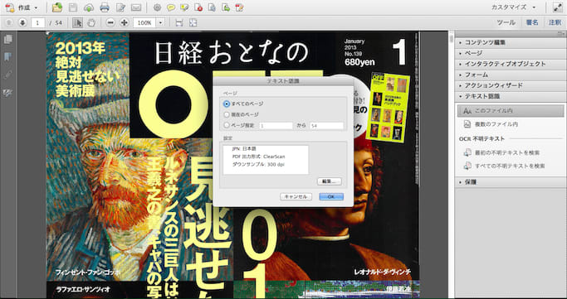Click the highlight text icon
This screenshot has width=567, height=299.
point(184,7)
